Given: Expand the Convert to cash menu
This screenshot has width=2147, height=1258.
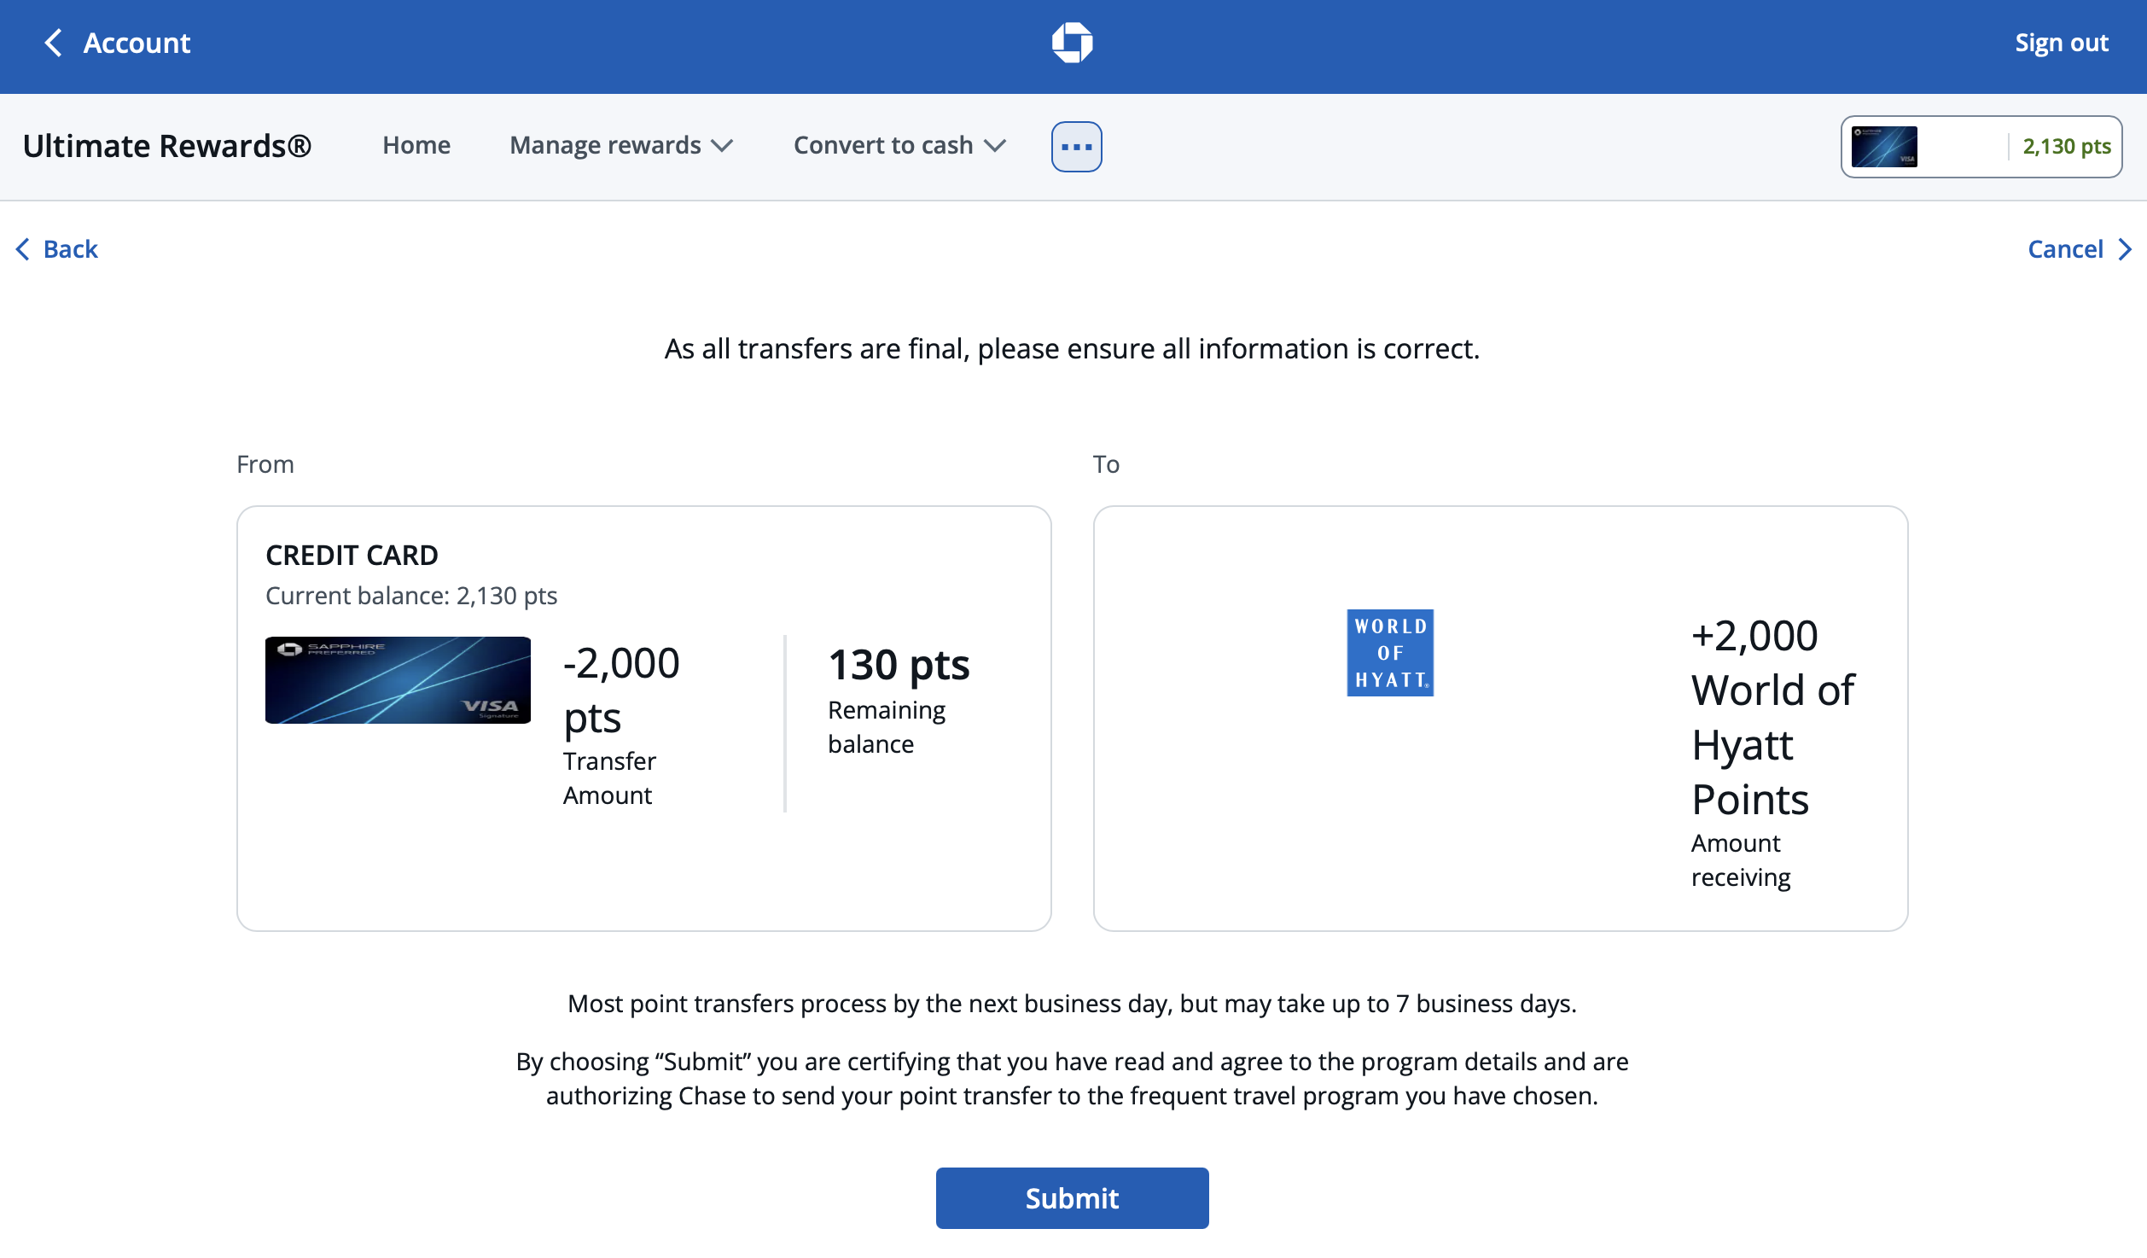Looking at the screenshot, I should [899, 146].
